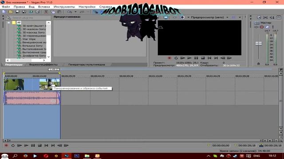Select the pink audio event on timeline

[x=32, y=98]
